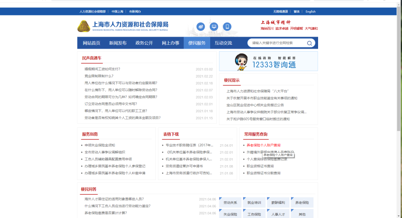Image resolution: width=402 pixels, height=218 pixels.
Task: Open 养老保险个人账户查询 service link
Action: [264, 145]
